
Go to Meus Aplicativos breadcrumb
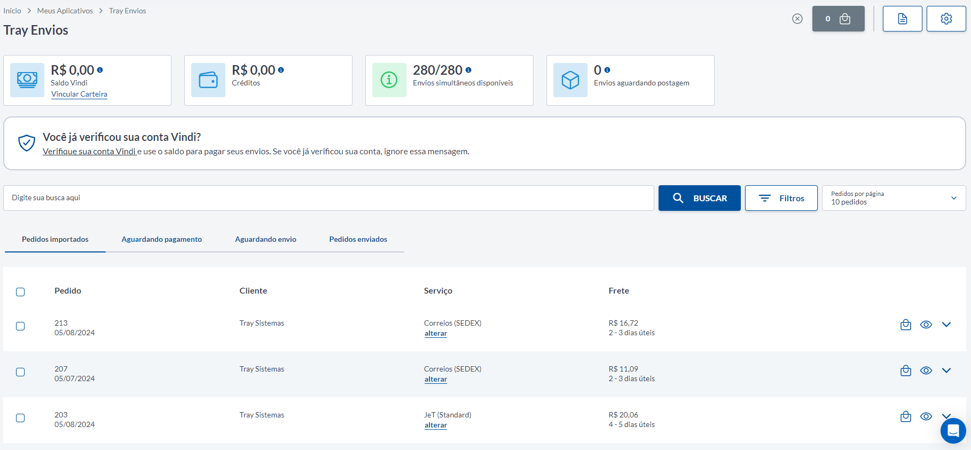pyautogui.click(x=65, y=11)
